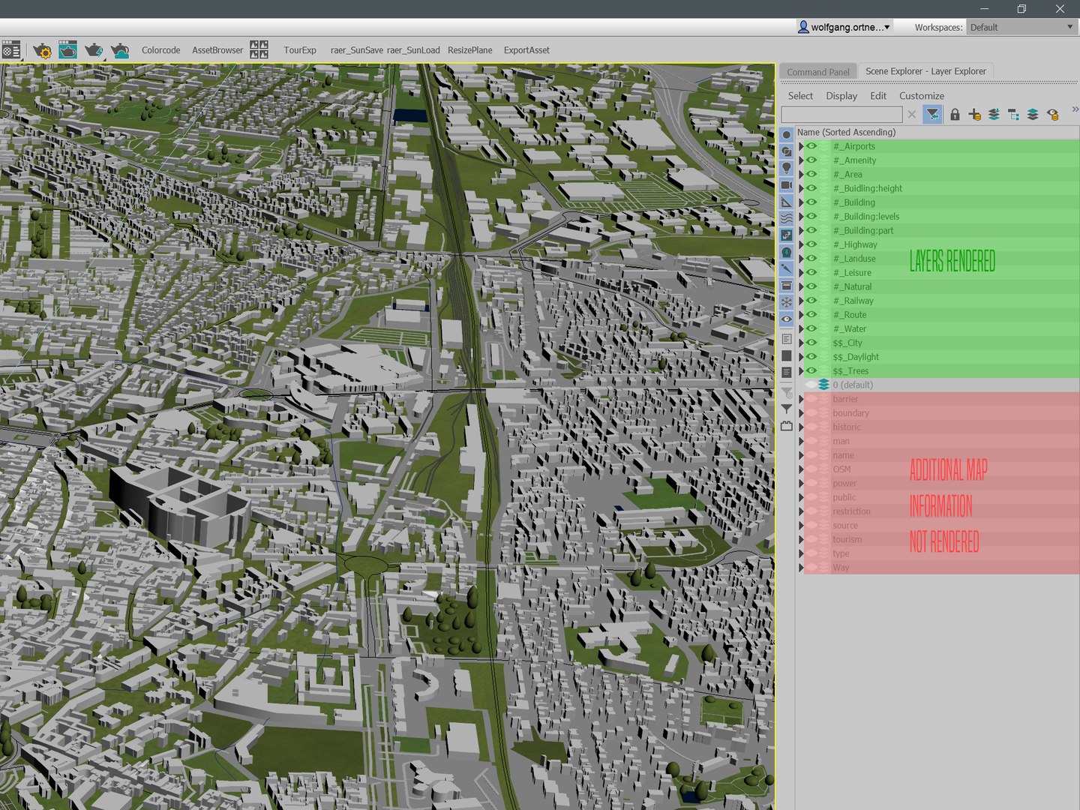Click the quick Render Production teapot
1080x810 pixels.
94,50
